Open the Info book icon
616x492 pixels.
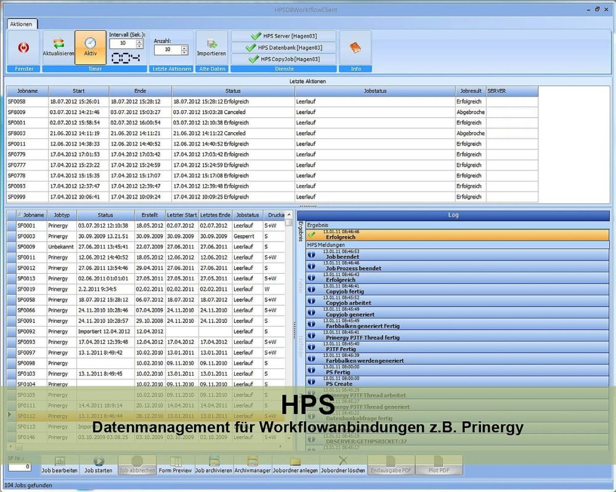coord(355,48)
